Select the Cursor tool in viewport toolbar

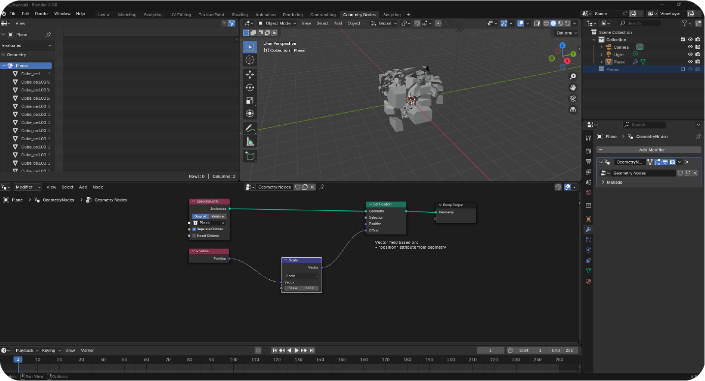(250, 59)
